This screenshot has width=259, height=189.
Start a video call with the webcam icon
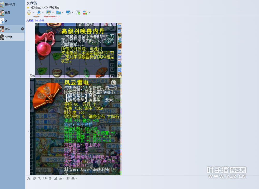39,12
